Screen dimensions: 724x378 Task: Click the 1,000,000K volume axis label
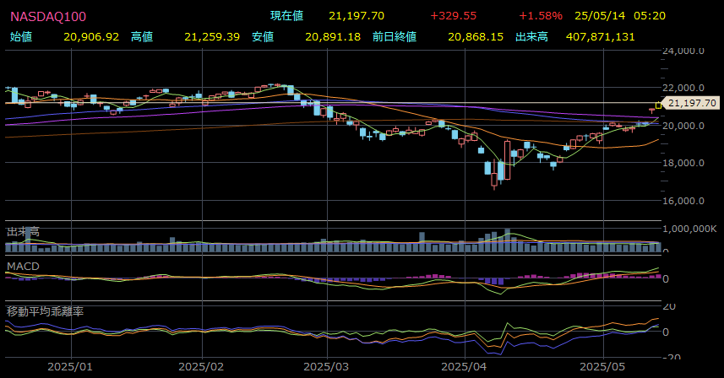click(x=689, y=229)
